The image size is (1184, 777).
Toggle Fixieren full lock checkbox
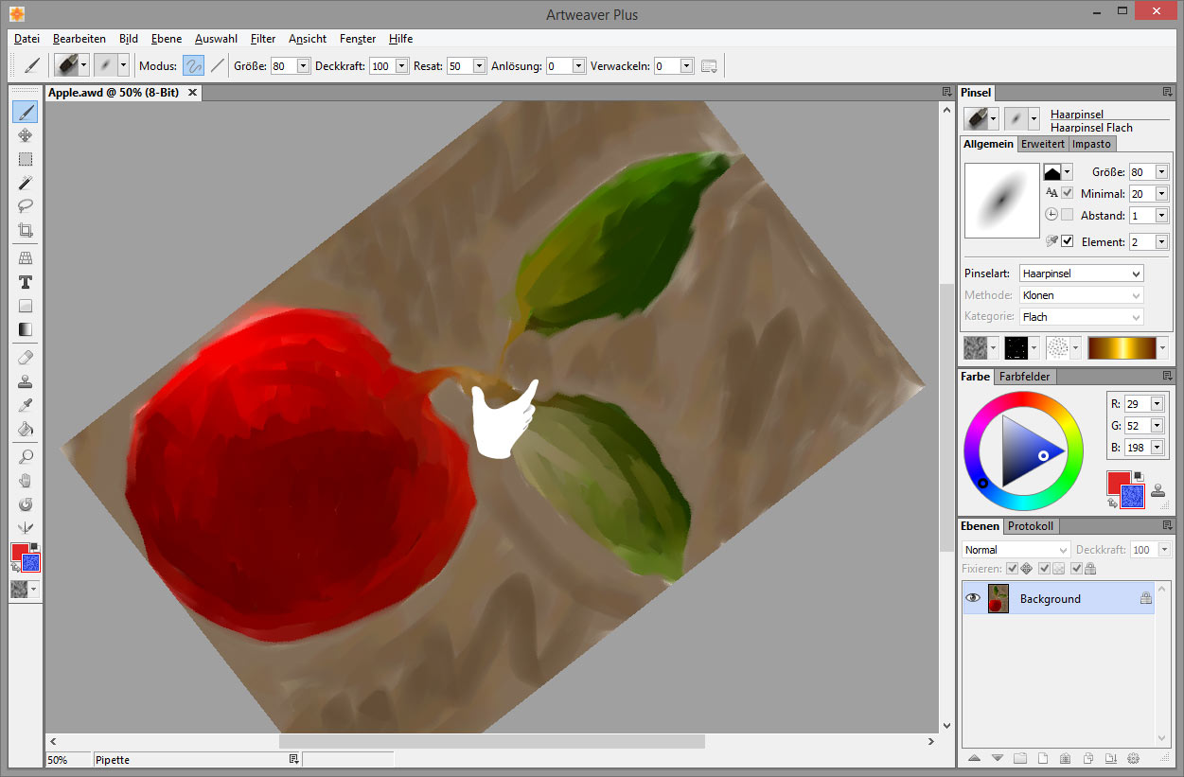coord(1076,569)
